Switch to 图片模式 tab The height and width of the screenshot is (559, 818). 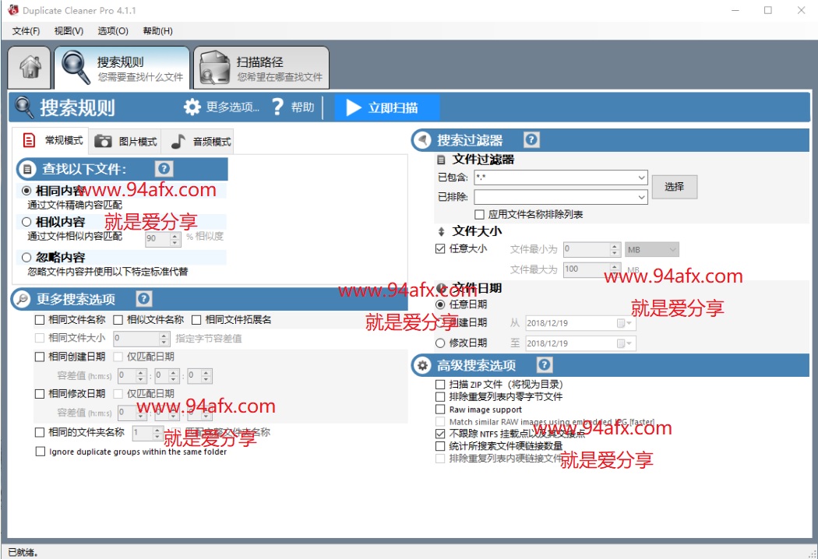(125, 142)
